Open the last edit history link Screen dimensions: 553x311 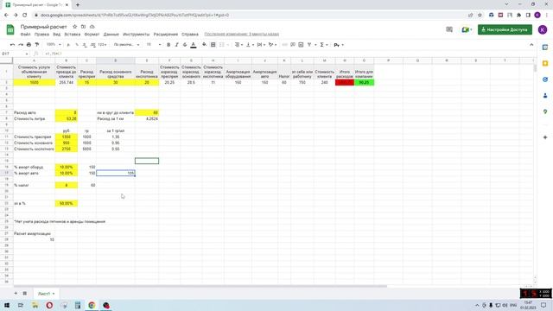click(x=242, y=35)
